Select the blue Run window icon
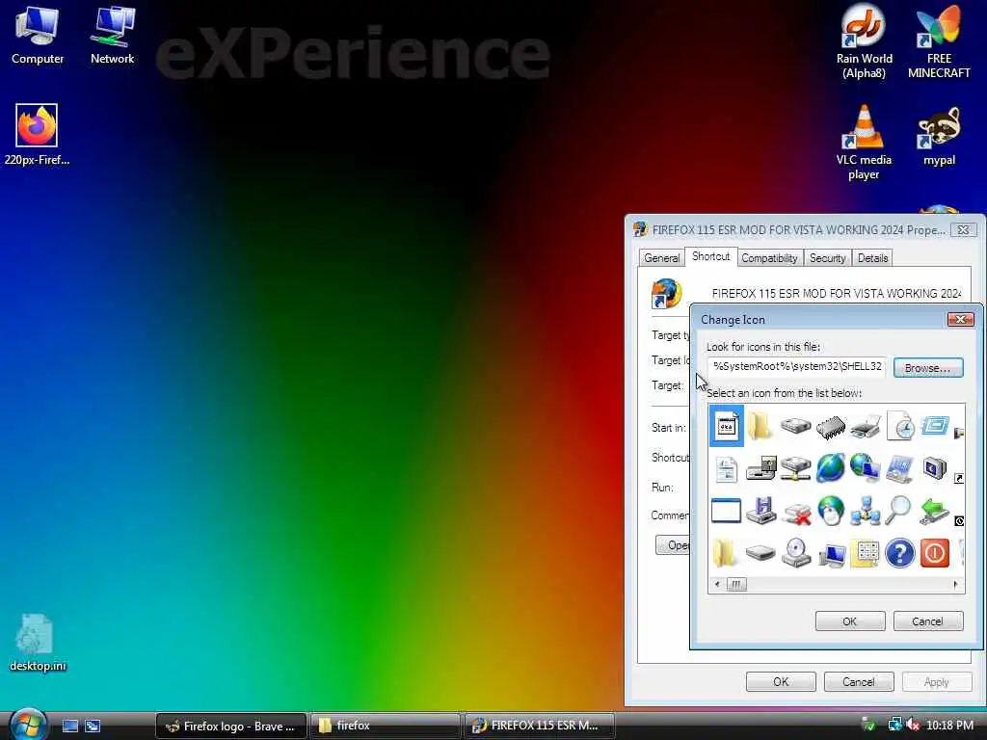The image size is (987, 740). pyautogui.click(x=935, y=426)
